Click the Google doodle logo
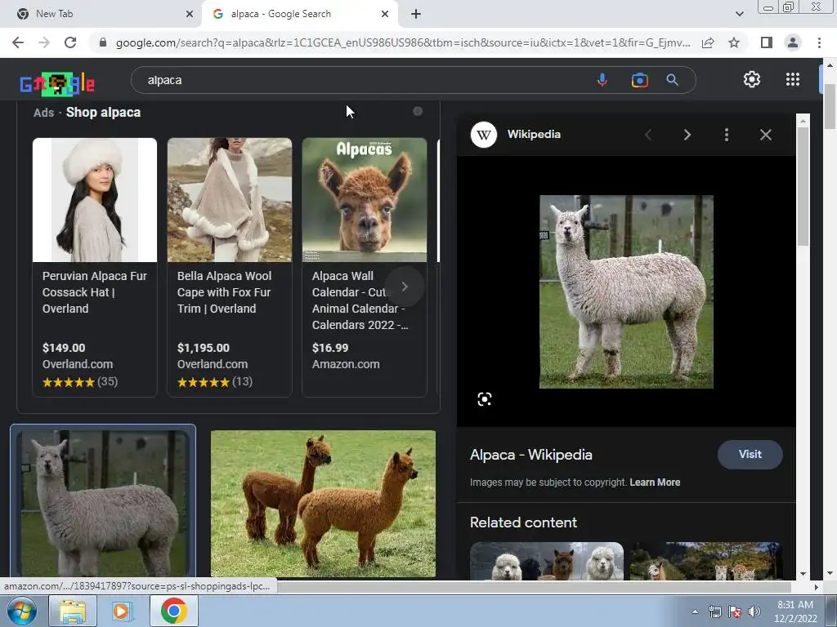 57,84
